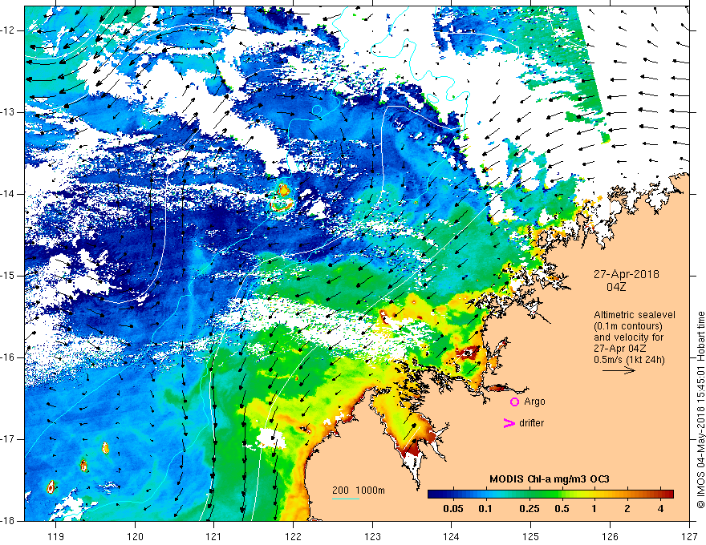Click the latitude axis label '-15'
This screenshot has width=706, height=545.
click(x=9, y=276)
